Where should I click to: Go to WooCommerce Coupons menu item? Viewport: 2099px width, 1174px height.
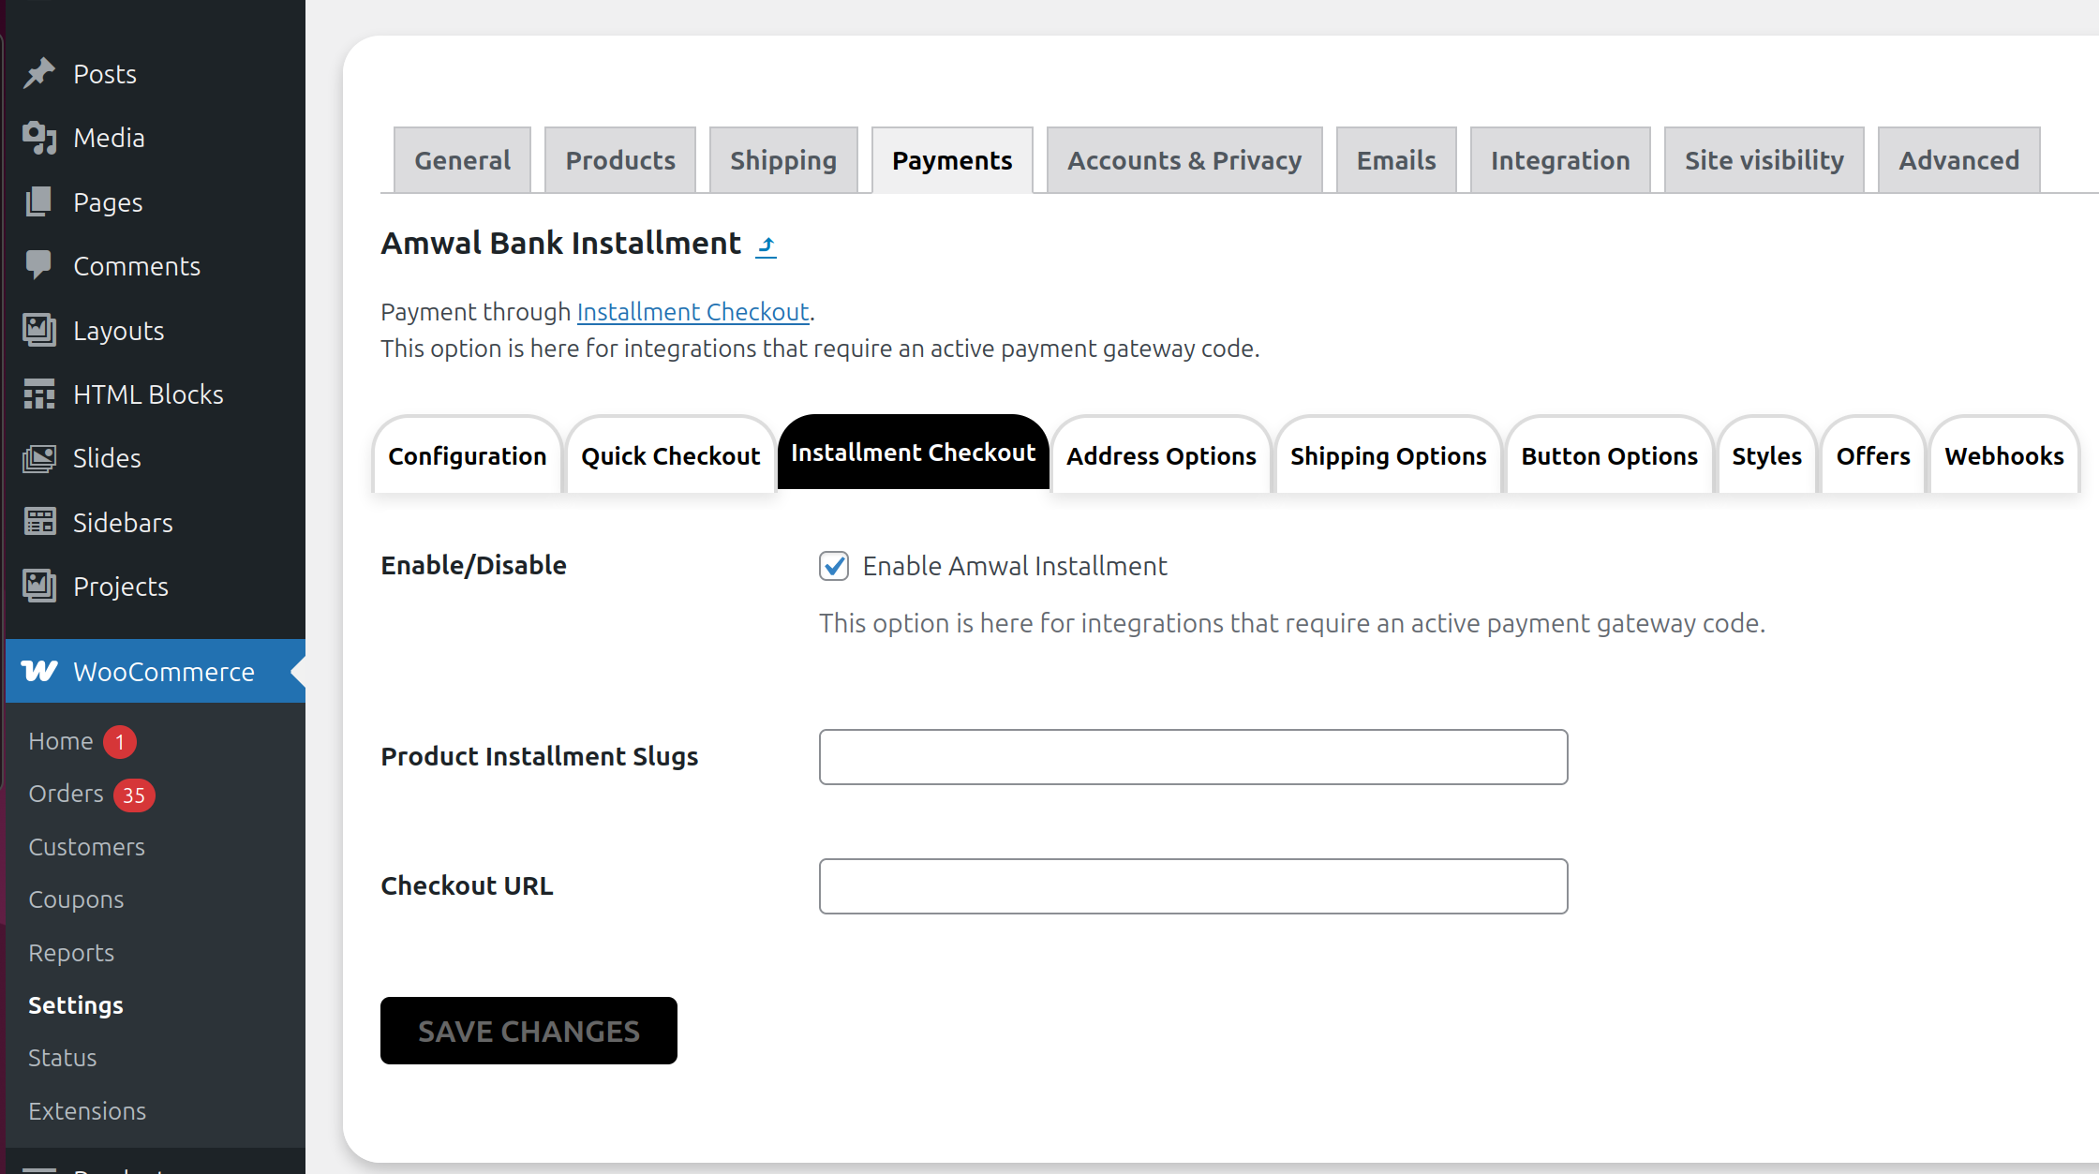pyautogui.click(x=76, y=899)
